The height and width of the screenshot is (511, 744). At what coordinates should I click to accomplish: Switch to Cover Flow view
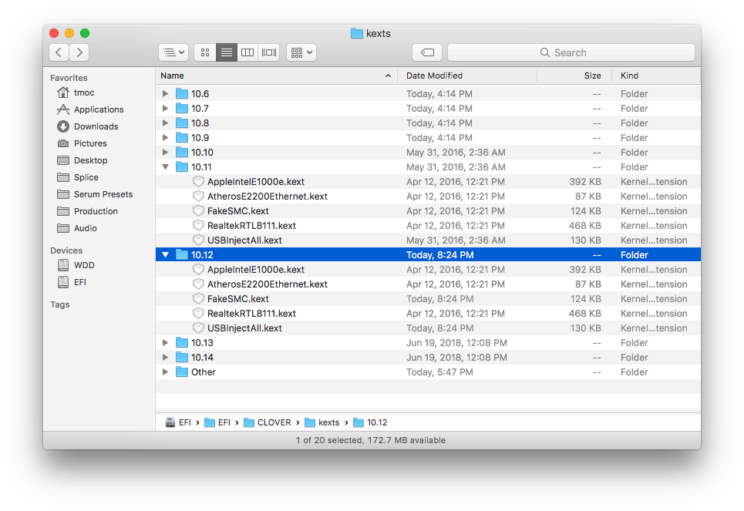coord(268,52)
